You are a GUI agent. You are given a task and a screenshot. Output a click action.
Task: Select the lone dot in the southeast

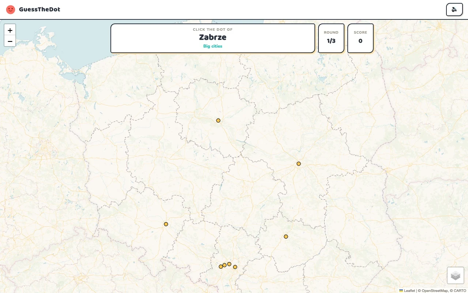point(286,237)
